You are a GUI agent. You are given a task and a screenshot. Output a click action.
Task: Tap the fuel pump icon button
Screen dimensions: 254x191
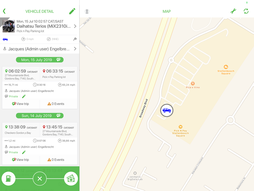click(8, 179)
